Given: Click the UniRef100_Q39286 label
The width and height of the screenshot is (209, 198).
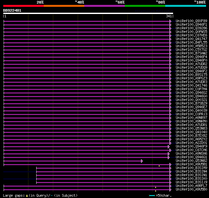Looking at the screenshot, I should coord(191,28).
